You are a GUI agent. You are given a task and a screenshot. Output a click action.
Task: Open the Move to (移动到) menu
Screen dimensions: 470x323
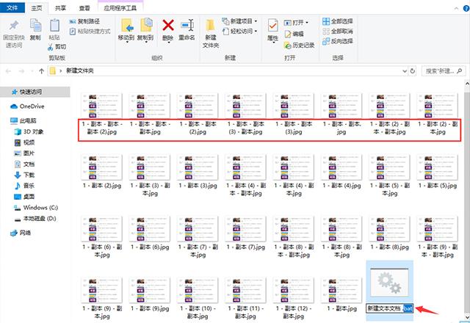coord(126,30)
